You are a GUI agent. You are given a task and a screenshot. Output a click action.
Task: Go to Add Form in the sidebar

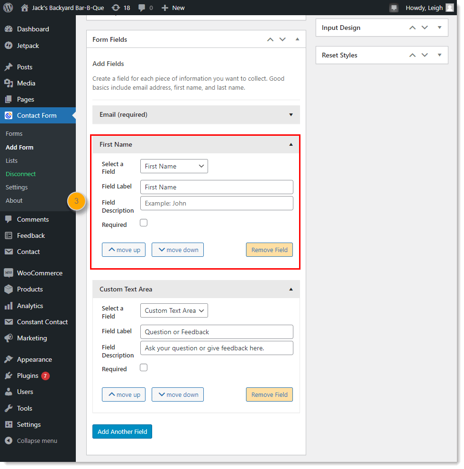coord(19,147)
